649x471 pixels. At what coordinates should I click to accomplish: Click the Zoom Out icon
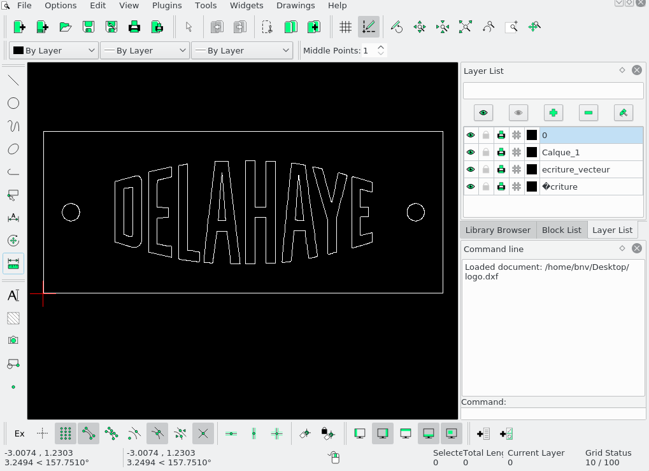point(443,27)
